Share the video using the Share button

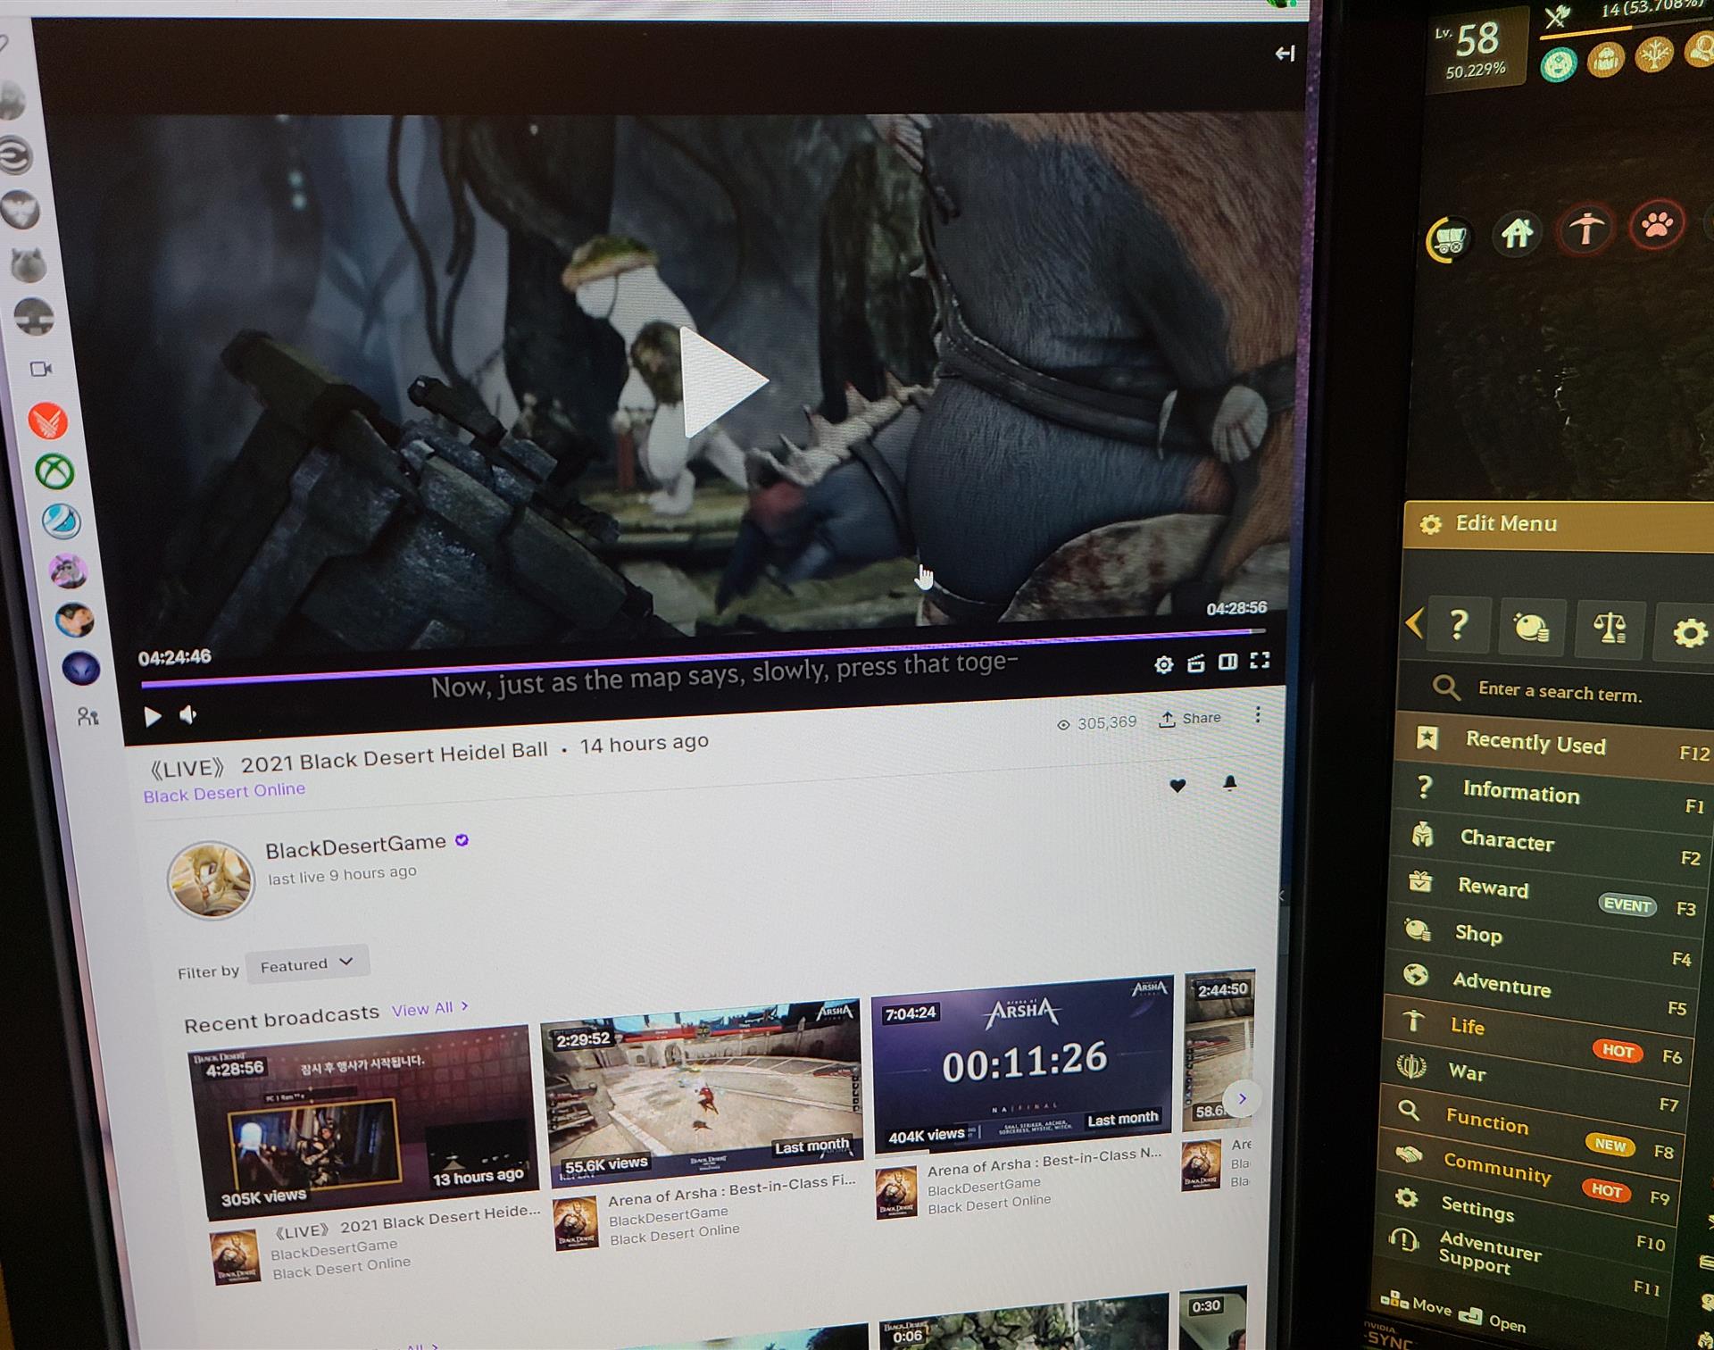pos(1190,719)
